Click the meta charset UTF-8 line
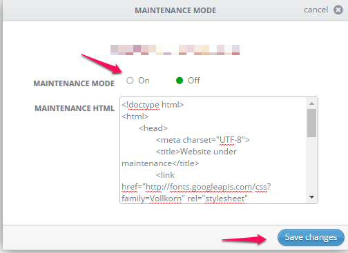Viewport: 348px width, 253px height. tap(203, 140)
